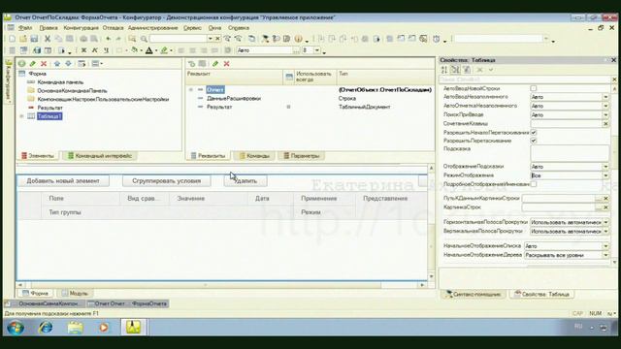Screen dimensions: 621x349
Task: Toggle bold text formatting
Action: pyautogui.click(x=83, y=50)
